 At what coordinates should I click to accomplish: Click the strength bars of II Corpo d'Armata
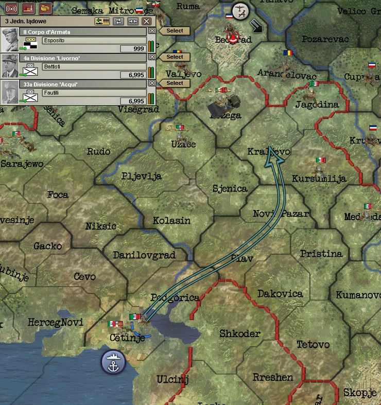click(x=151, y=46)
